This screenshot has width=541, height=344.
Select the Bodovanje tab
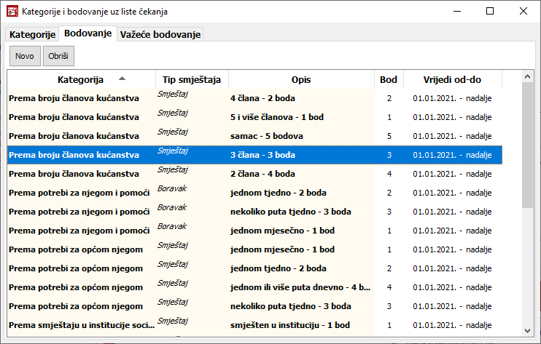87,33
